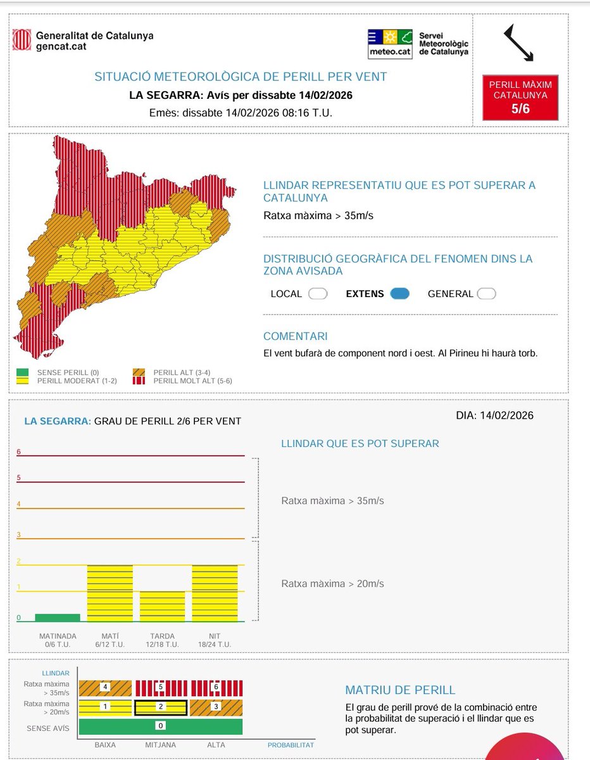The image size is (590, 760).
Task: Click 'Ratxa màxima > 20m/s' beside the chart
Action: pos(332,584)
